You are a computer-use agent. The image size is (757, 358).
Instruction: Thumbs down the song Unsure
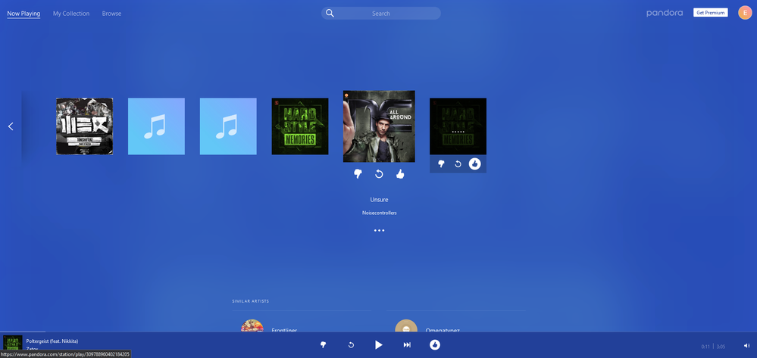pos(358,174)
